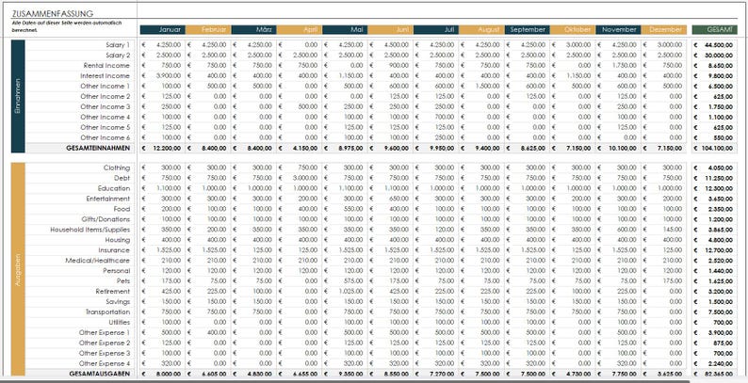Select the Other Expense 4 row label
The height and width of the screenshot is (383, 748).
(x=105, y=363)
